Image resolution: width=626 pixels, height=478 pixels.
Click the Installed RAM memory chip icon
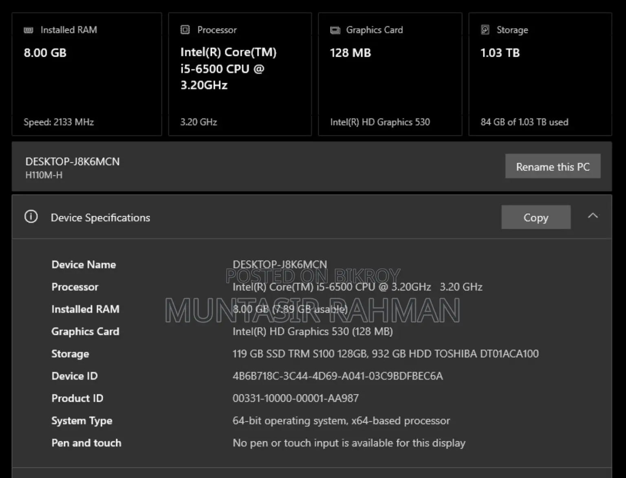click(x=29, y=30)
